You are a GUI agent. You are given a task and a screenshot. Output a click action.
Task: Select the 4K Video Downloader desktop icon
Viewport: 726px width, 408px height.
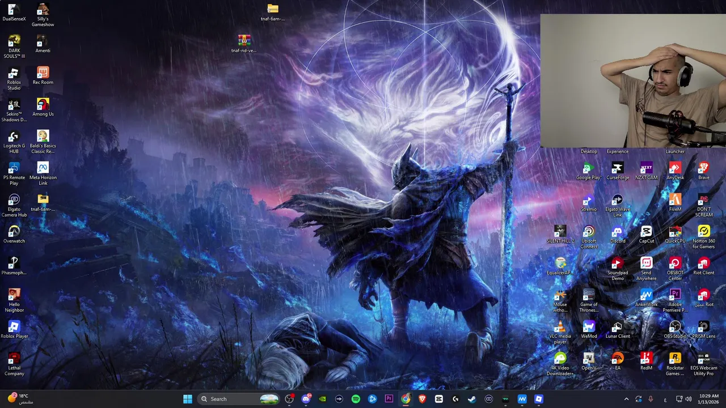click(x=560, y=364)
